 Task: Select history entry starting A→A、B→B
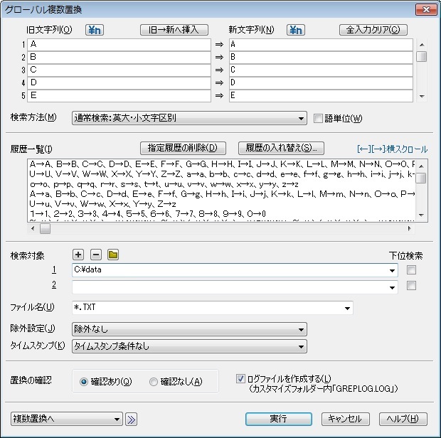(x=222, y=164)
